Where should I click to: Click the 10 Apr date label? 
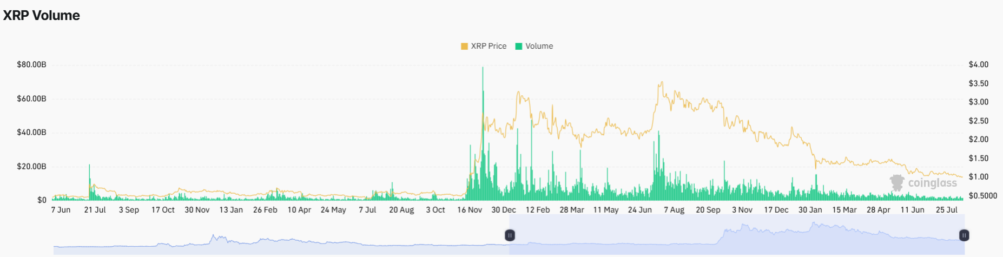[x=299, y=210]
